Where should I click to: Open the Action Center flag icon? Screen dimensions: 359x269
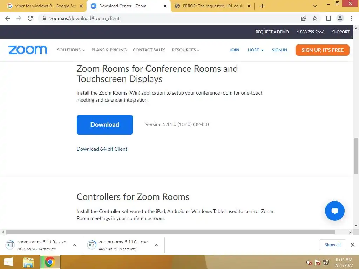318,262
